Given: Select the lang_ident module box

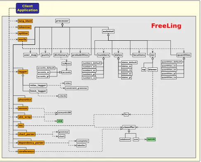Looking at the screenshot, I should [25, 21].
